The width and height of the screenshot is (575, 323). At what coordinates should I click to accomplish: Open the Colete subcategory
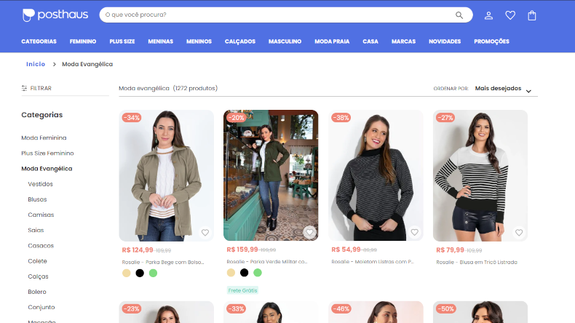coord(37,261)
